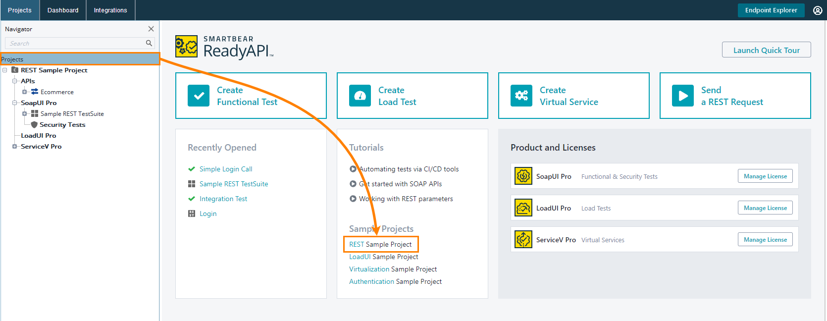Viewport: 827px width, 321px height.
Task: Click the 'Functional & Security Tests' description text
Action: click(x=620, y=176)
